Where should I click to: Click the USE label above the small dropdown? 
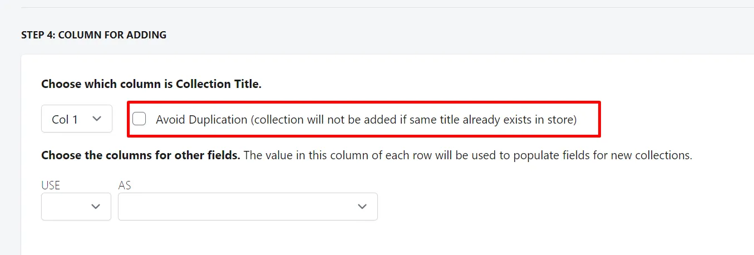(51, 185)
